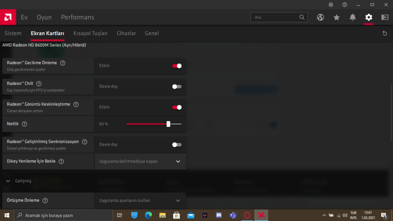Screen dimensions: 393x221
Task: Click the favorites star icon
Action: click(337, 17)
